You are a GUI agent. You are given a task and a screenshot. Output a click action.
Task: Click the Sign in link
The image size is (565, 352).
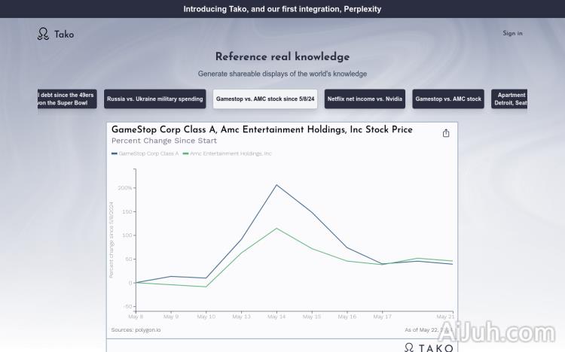click(x=512, y=33)
